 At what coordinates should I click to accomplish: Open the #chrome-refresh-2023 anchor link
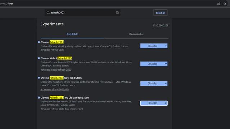(x=52, y=50)
